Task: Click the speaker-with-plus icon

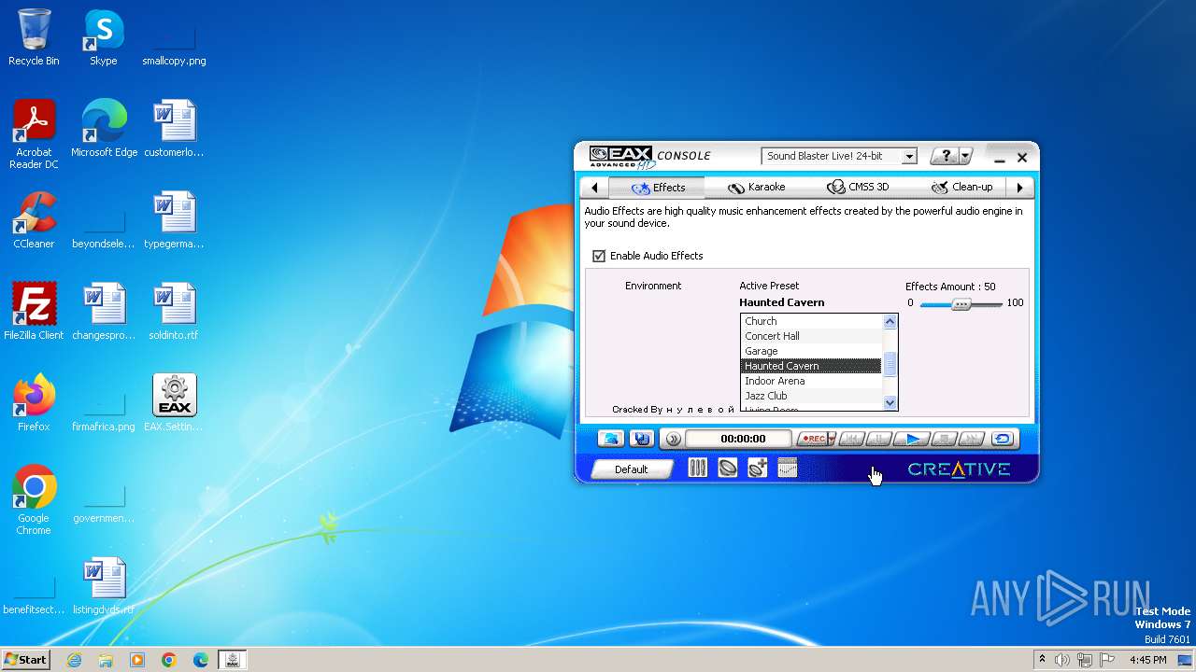Action: coord(758,469)
